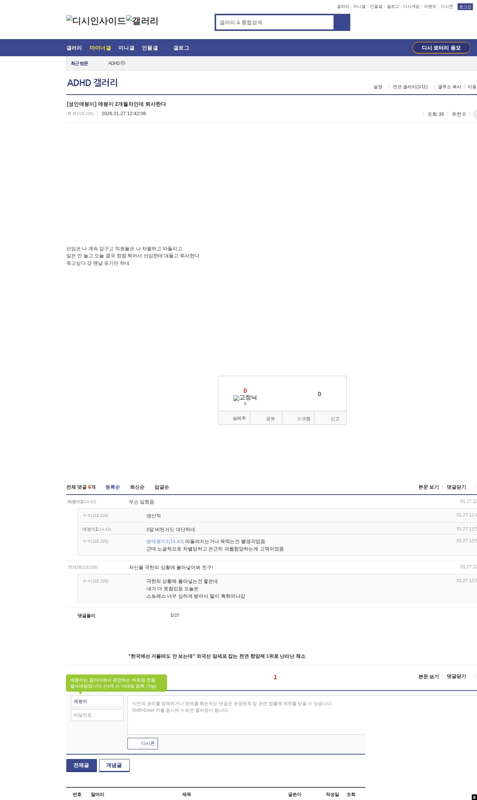Open the 디시콘 picker in comment form
The width and height of the screenshot is (477, 800).
[143, 743]
